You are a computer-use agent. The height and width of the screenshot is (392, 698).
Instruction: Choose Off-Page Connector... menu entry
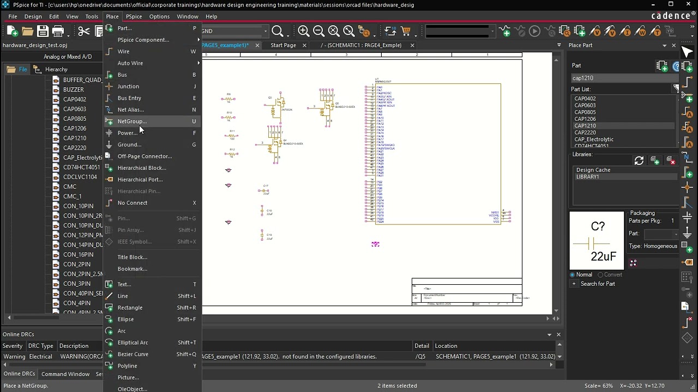coord(152,156)
